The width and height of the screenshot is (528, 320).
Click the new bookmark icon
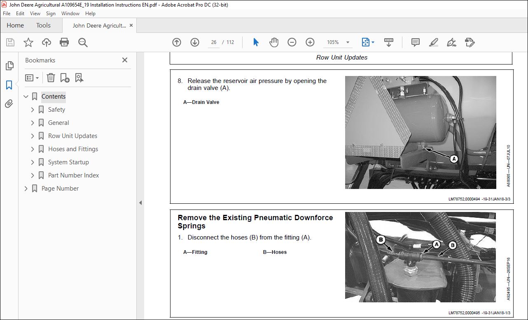(65, 78)
